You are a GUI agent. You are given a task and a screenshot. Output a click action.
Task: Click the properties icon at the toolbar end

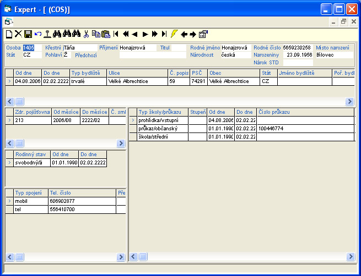pyautogui.click(x=203, y=34)
